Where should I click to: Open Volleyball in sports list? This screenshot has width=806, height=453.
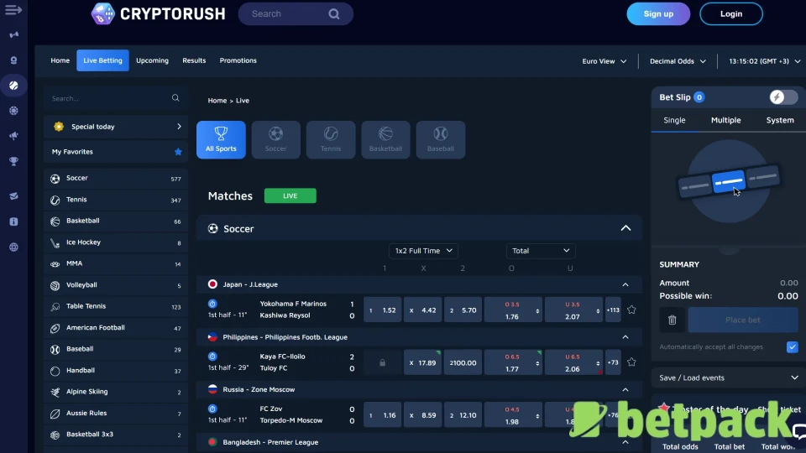click(116, 285)
